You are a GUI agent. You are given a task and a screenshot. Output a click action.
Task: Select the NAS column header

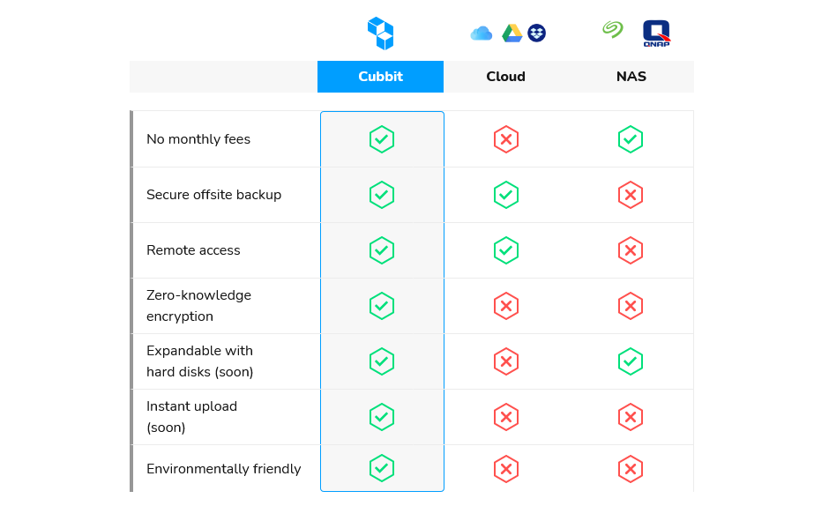(631, 77)
